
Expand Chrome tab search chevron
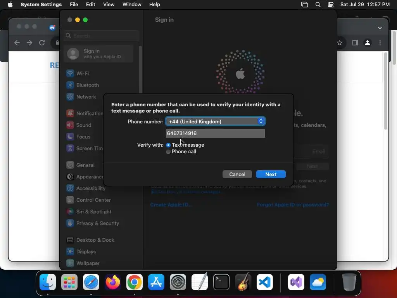(380, 28)
